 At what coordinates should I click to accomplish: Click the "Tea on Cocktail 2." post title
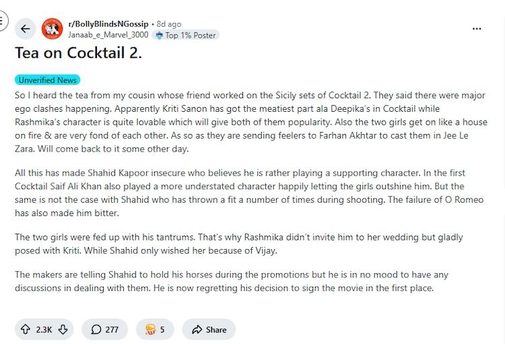coord(78,53)
